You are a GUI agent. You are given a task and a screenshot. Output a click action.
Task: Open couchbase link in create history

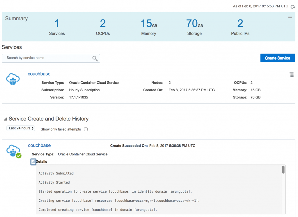coord(39,145)
